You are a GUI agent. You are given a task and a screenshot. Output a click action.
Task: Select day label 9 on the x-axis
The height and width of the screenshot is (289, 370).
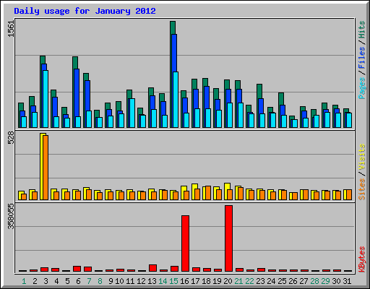pyautogui.click(x=111, y=281)
